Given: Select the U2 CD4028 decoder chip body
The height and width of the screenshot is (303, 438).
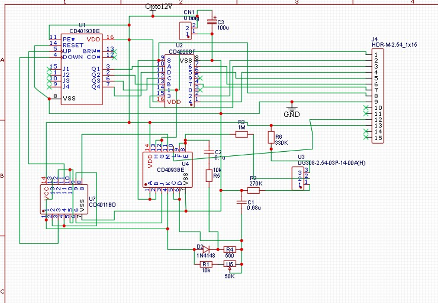Looking at the screenshot, I should pyautogui.click(x=179, y=81).
